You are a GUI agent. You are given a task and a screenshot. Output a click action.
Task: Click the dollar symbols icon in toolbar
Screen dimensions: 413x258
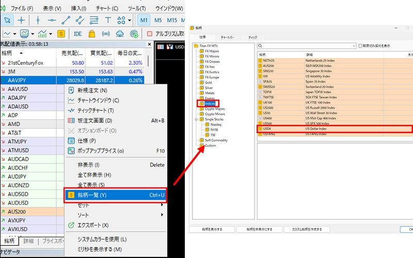tap(61, 34)
